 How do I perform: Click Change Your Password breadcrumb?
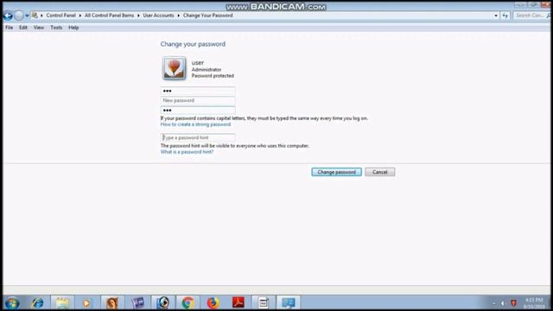pos(207,16)
